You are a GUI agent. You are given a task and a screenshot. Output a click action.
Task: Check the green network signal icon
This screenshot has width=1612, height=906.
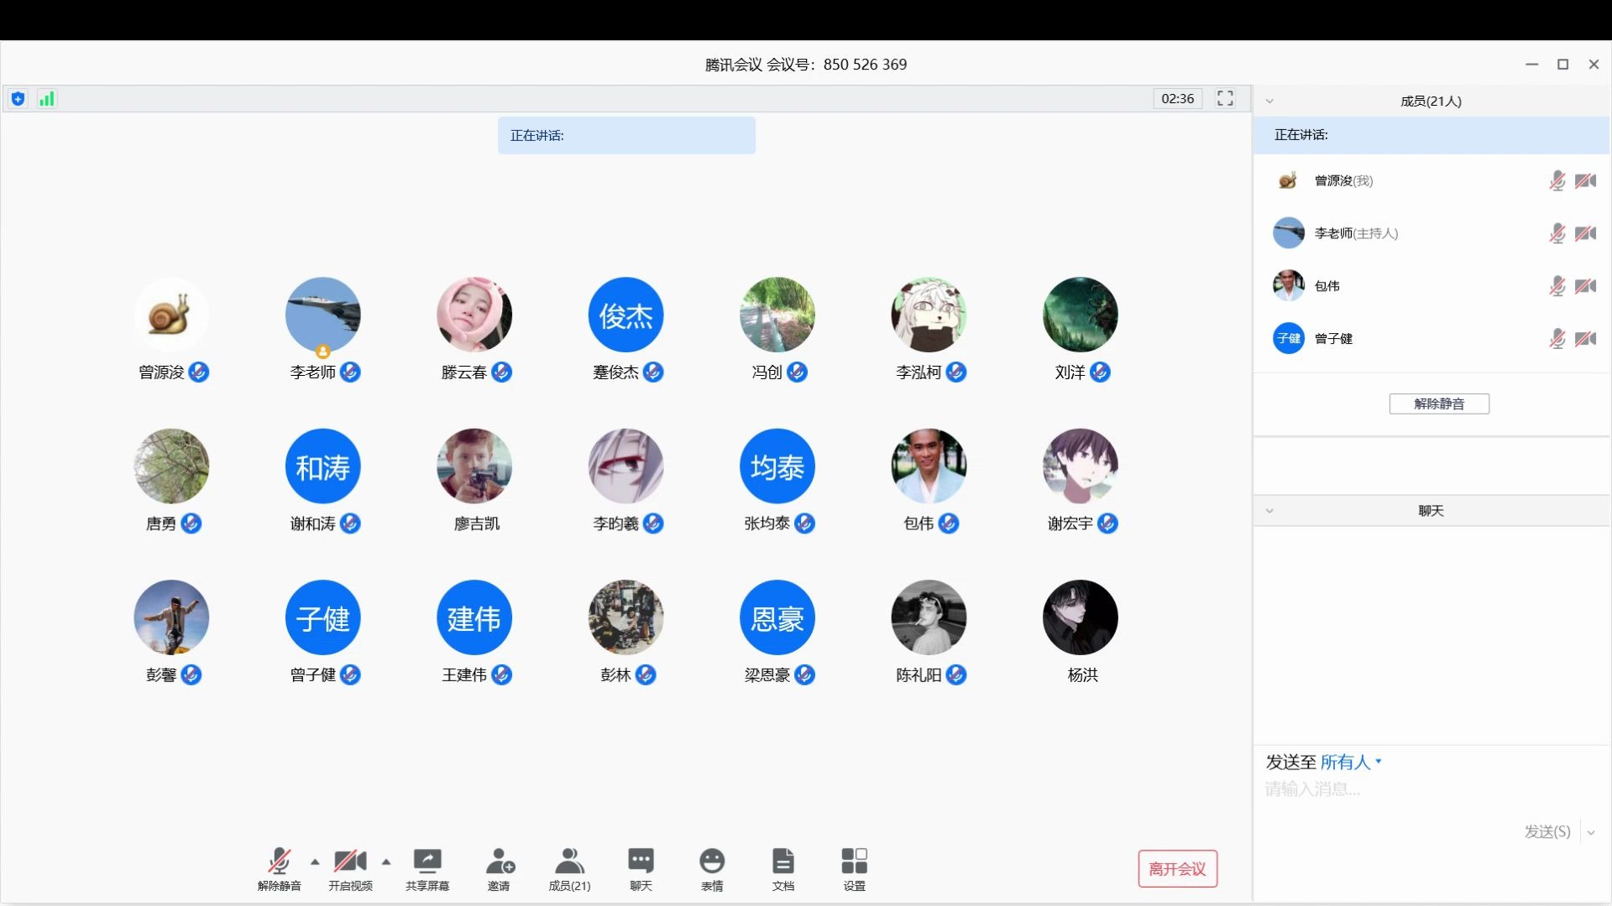pyautogui.click(x=47, y=99)
